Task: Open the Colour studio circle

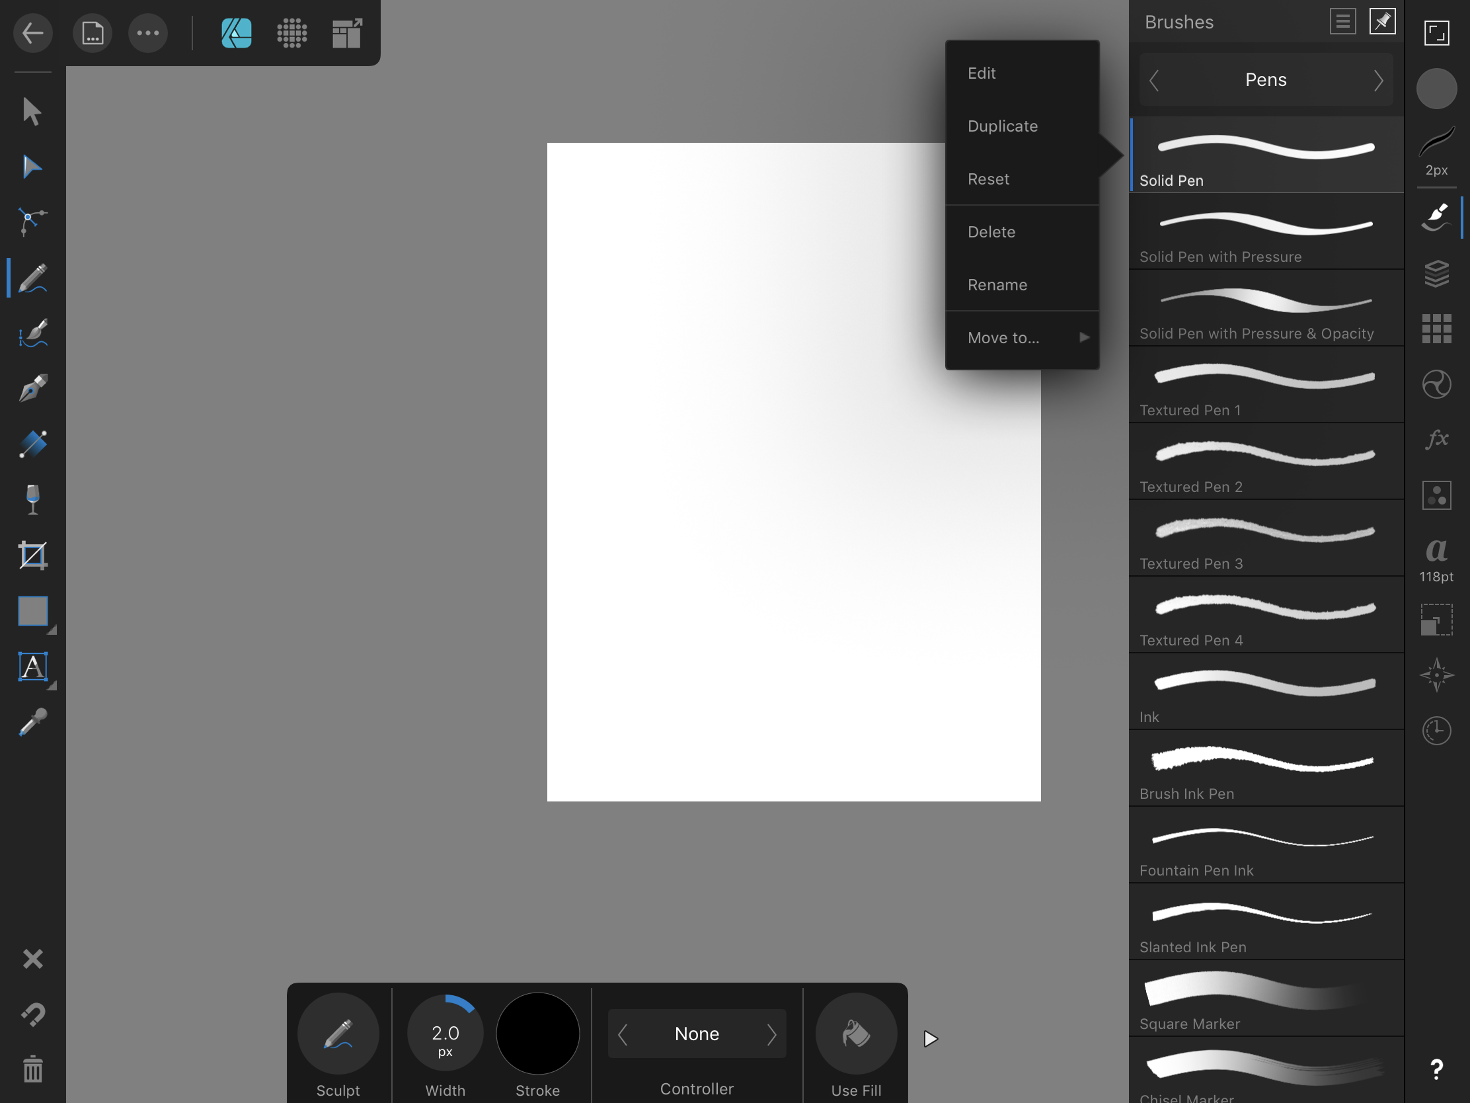Action: click(1436, 88)
